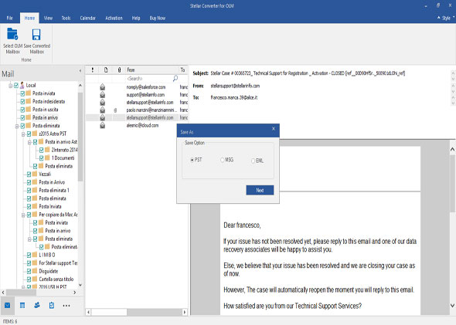Sort messages by To column header
456x325 pixels.
[183, 69]
